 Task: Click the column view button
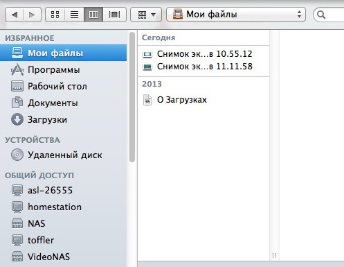[93, 15]
